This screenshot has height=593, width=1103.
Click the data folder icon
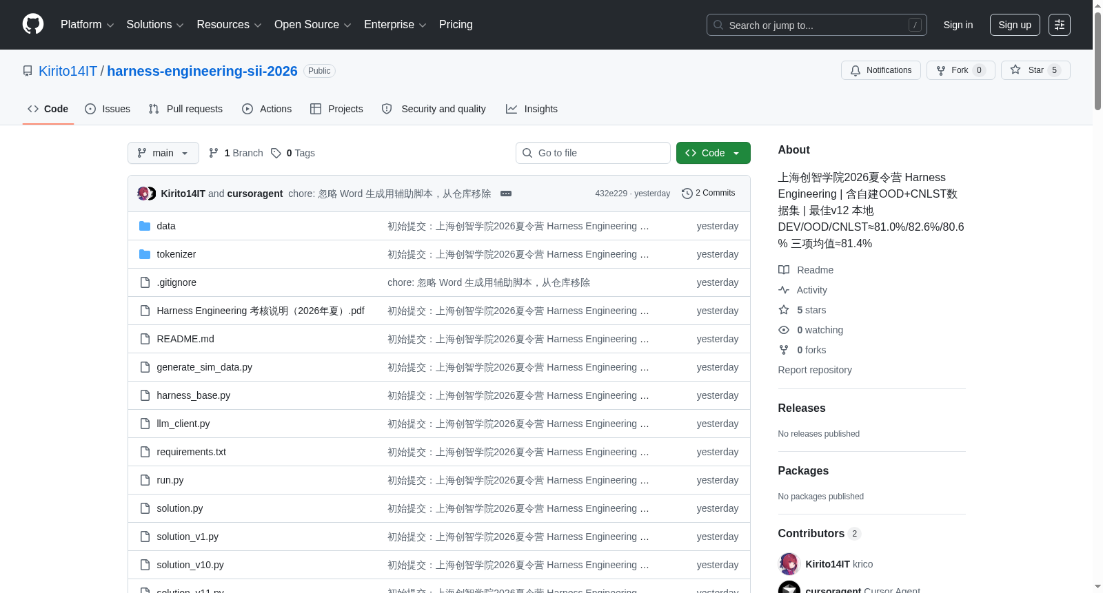(x=145, y=226)
